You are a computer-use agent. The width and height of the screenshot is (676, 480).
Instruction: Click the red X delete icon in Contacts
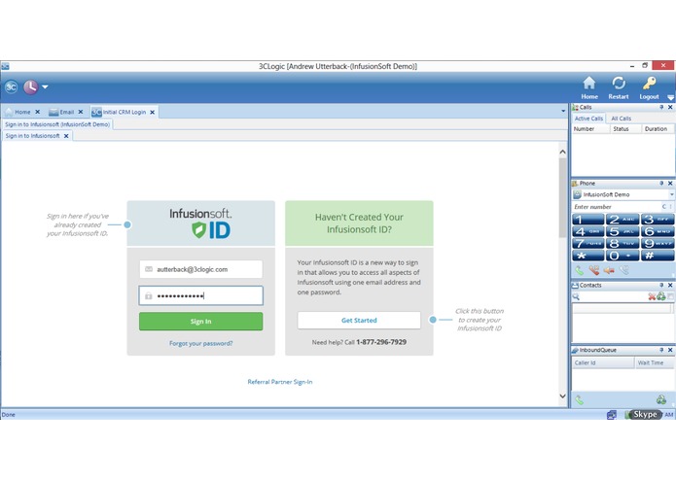tap(652, 296)
